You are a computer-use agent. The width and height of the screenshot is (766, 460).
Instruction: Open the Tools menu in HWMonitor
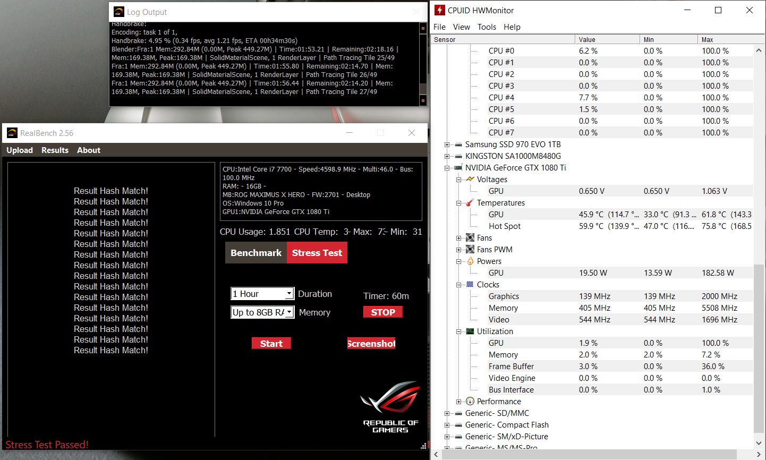point(487,27)
